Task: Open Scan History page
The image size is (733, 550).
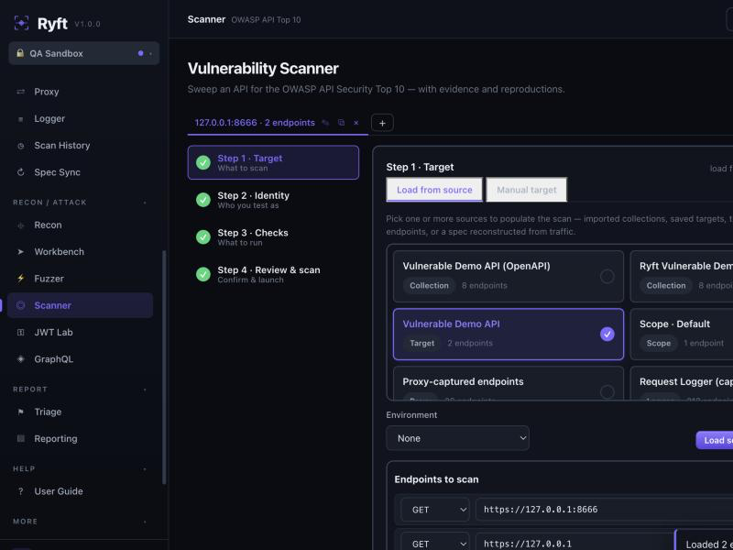Action: point(80,146)
